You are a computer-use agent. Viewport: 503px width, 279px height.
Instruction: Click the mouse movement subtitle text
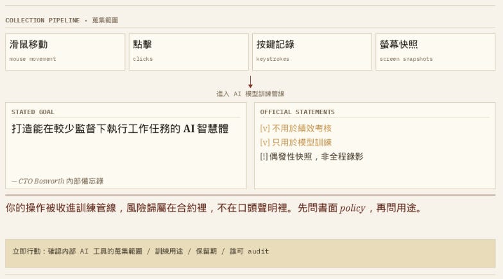[x=33, y=59]
